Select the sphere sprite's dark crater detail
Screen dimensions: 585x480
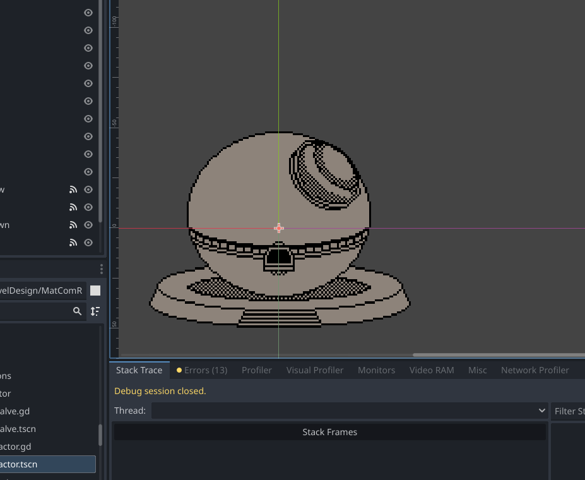pos(326,174)
